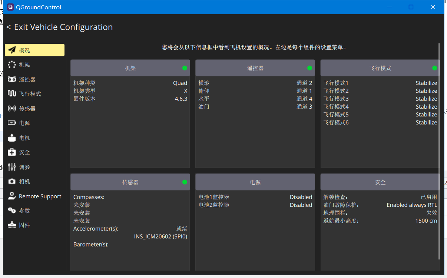Select the 电机 motors icon in sidebar
This screenshot has height=278, width=447.
(x=12, y=138)
